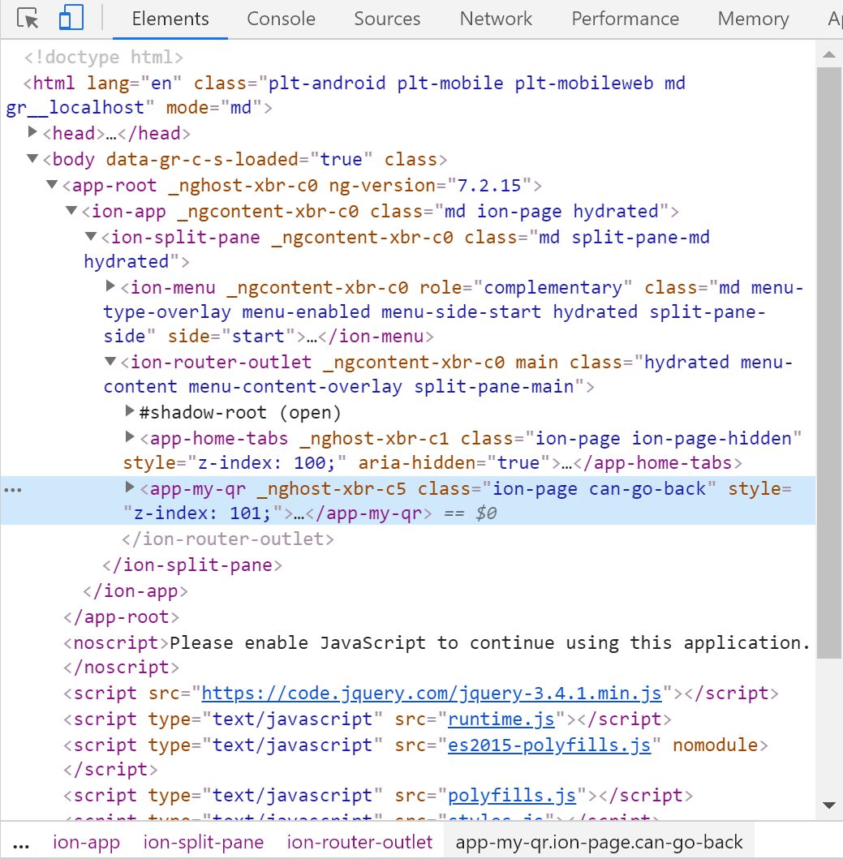Expand the #shadow-root (open) node
The width and height of the screenshot is (843, 859).
point(130,410)
